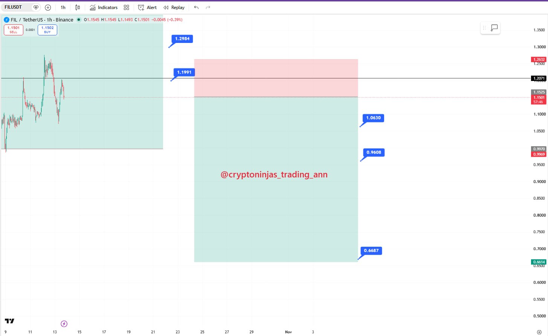The height and width of the screenshot is (336, 548).
Task: Create a new Alert
Action: pos(147,8)
